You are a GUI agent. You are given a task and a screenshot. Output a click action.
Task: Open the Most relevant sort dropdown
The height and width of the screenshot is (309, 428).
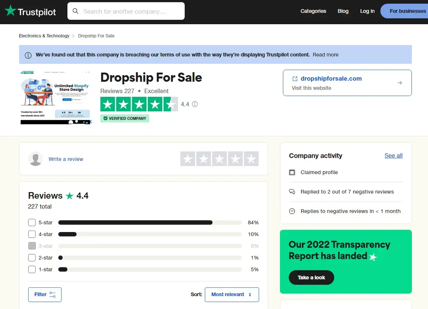pos(232,295)
